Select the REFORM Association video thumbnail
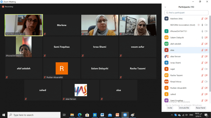Viewport: 211px width, 118px height. [24, 25]
